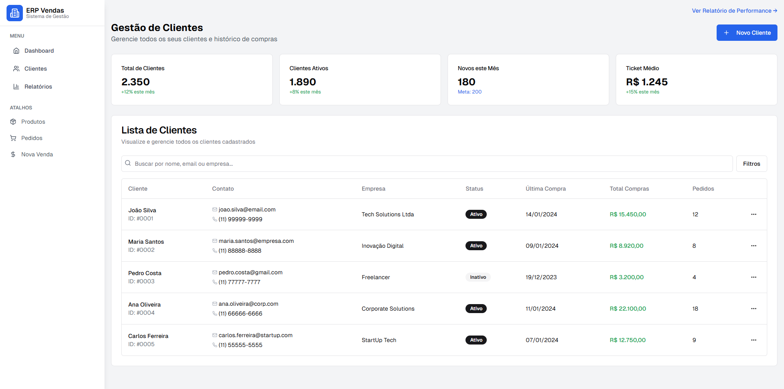The image size is (784, 389).
Task: Click company StartUp Tech
Action: coord(379,340)
